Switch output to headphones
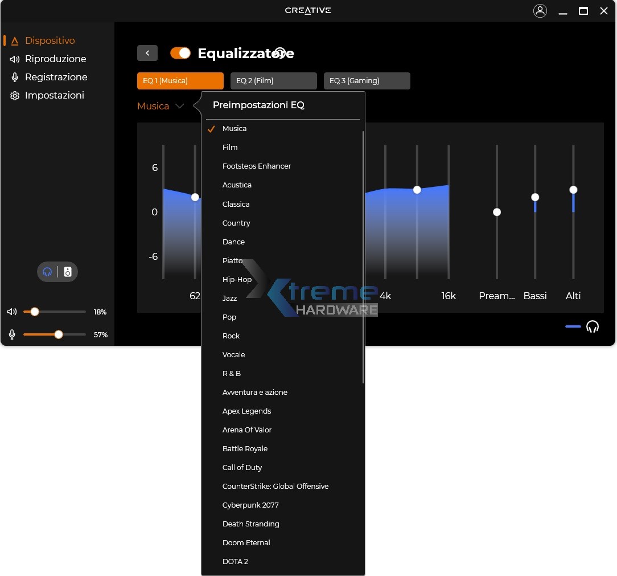 [47, 272]
